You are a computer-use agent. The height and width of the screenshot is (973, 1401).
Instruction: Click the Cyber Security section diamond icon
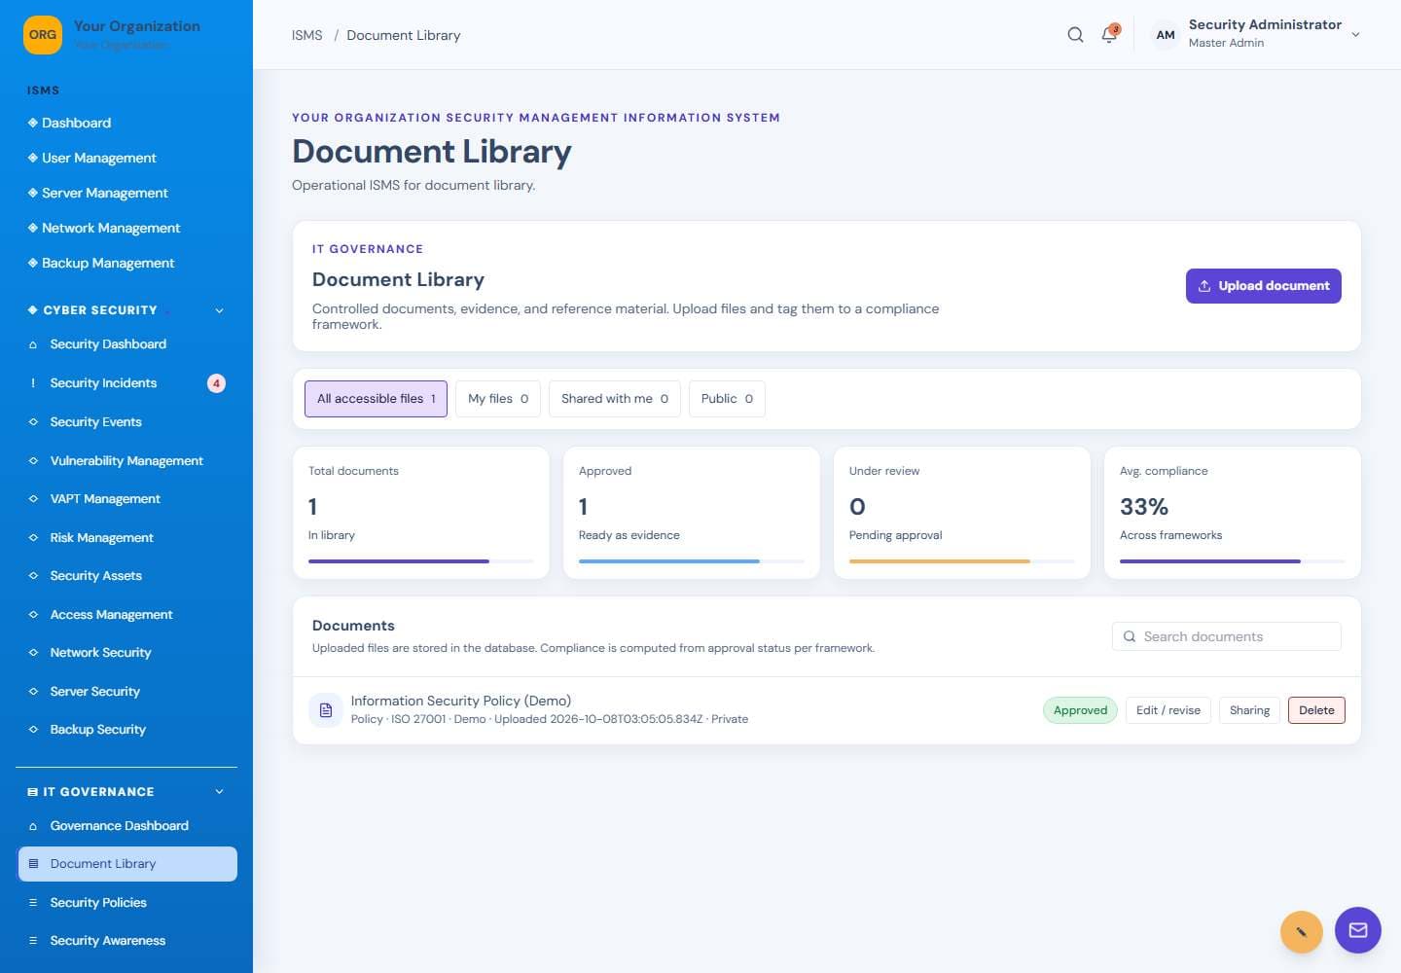(x=33, y=310)
